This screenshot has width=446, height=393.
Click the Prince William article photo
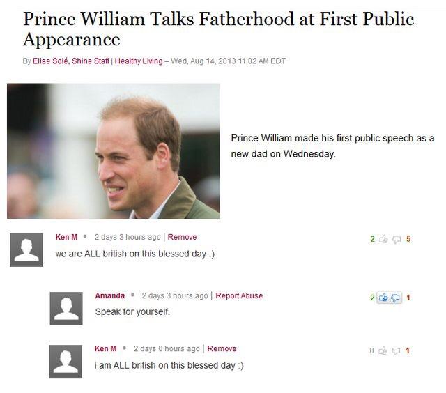114,151
